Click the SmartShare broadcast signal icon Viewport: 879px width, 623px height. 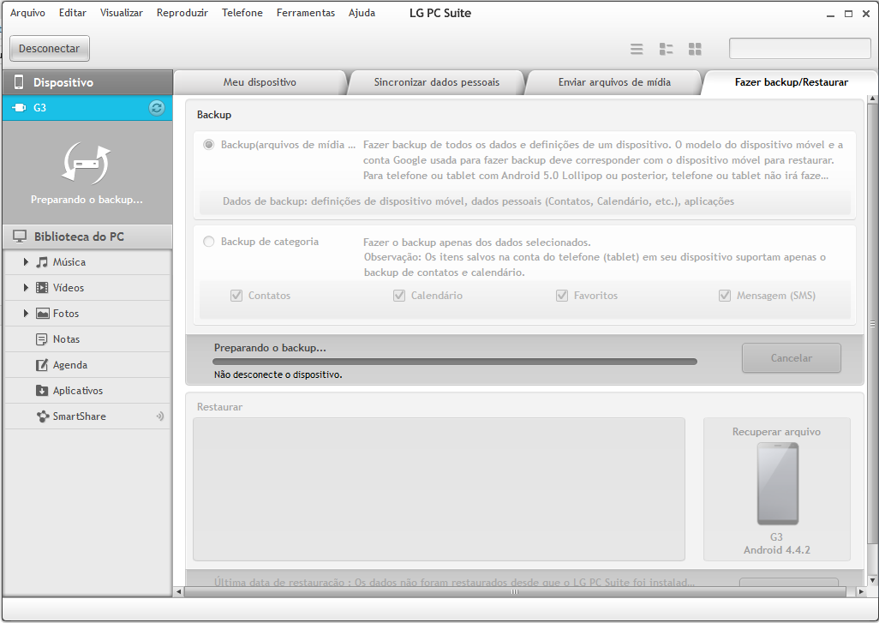click(160, 416)
